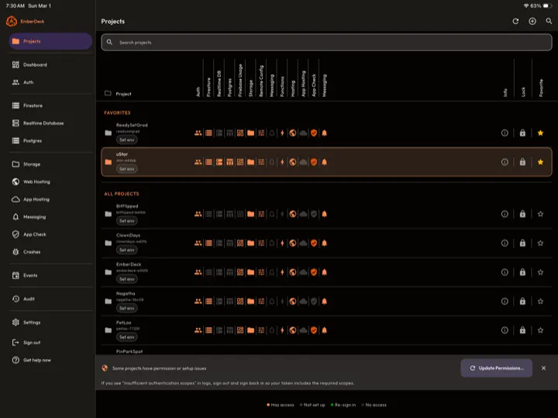Viewport: 558px width, 418px height.
Task: Show info for BitFlipped project
Action: [505, 214]
